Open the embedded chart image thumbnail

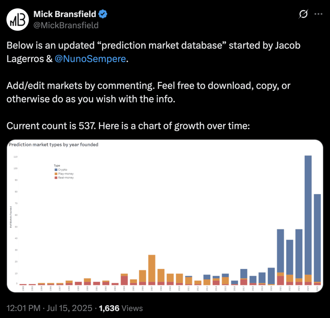[x=165, y=216]
